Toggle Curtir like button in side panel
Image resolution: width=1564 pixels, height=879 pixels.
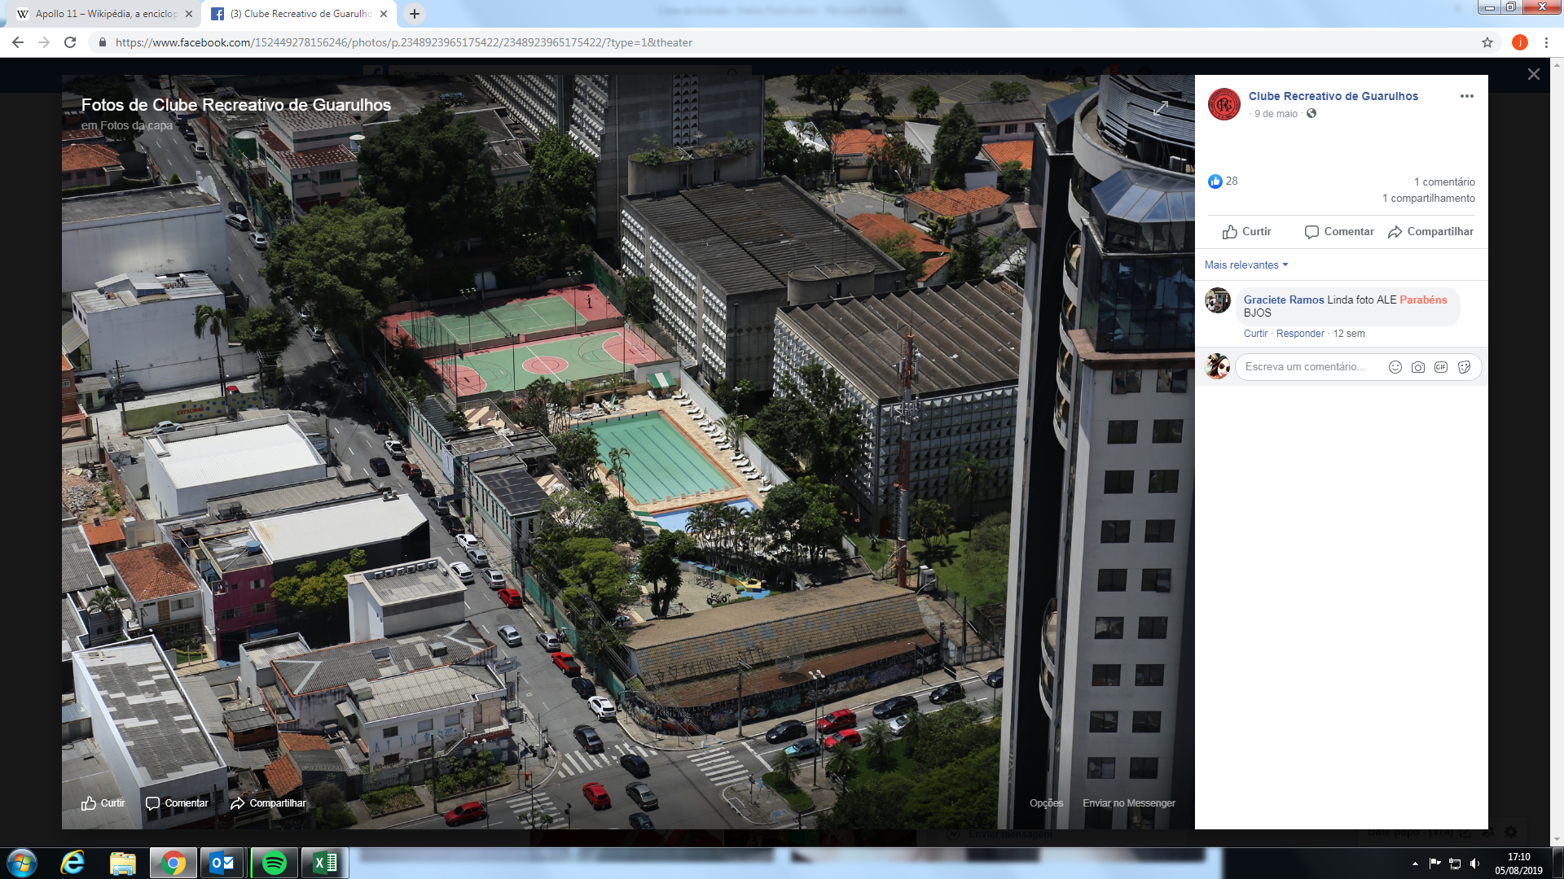(1246, 232)
